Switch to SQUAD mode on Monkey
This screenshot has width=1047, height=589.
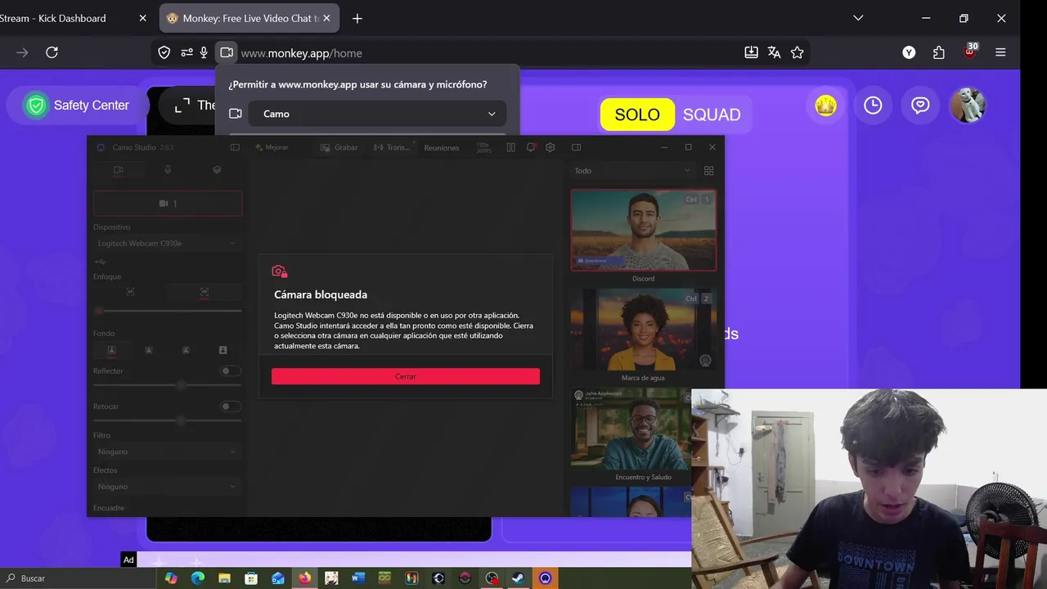coord(712,115)
